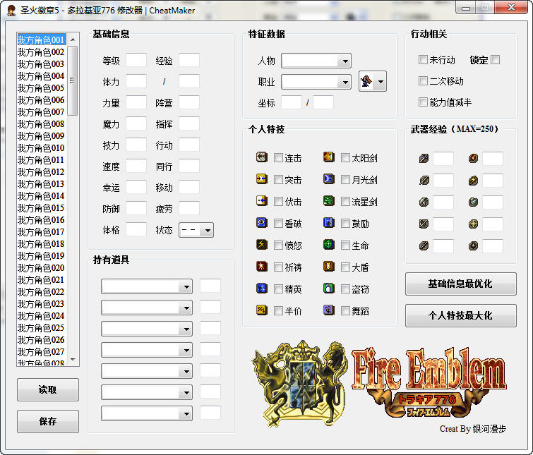The width and height of the screenshot is (533, 455).
Task: Click the 祈祷 skill icon
Action: pyautogui.click(x=262, y=267)
